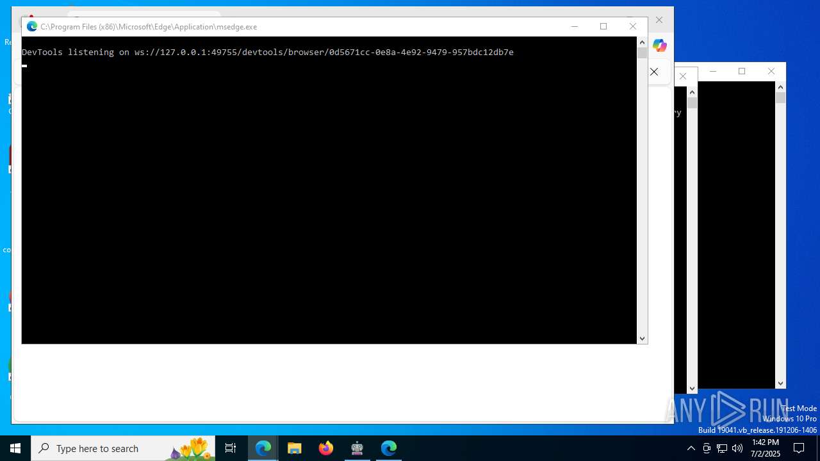Click the middle console's scrollbar up arrow
Screen dimensions: 820x461
pyautogui.click(x=692, y=92)
